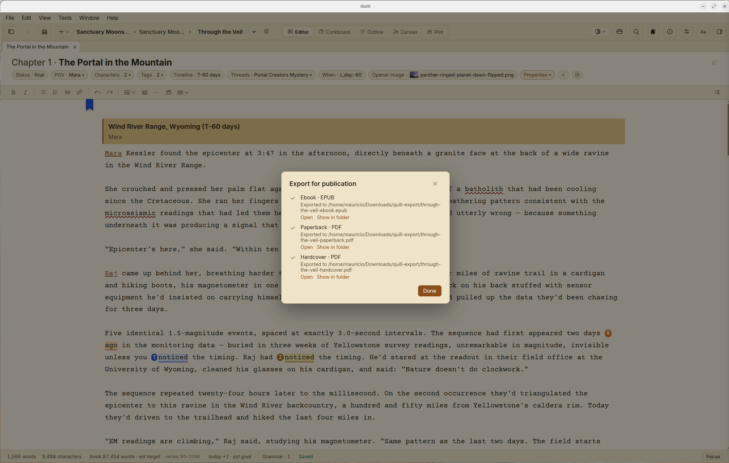The width and height of the screenshot is (729, 463).
Task: Insert a bulleted list
Action: (43, 92)
